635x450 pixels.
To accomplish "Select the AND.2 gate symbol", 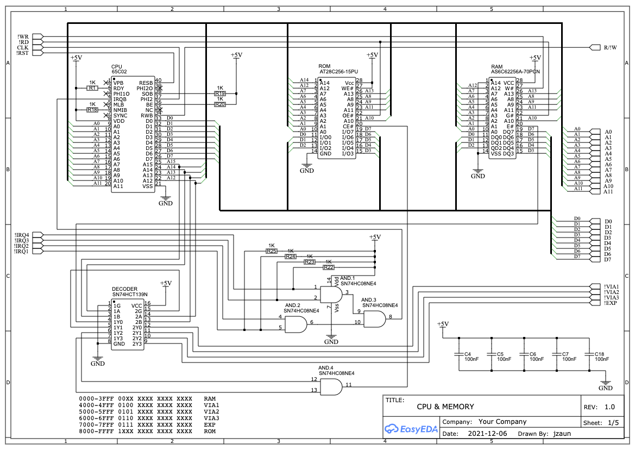I will 295,325.
